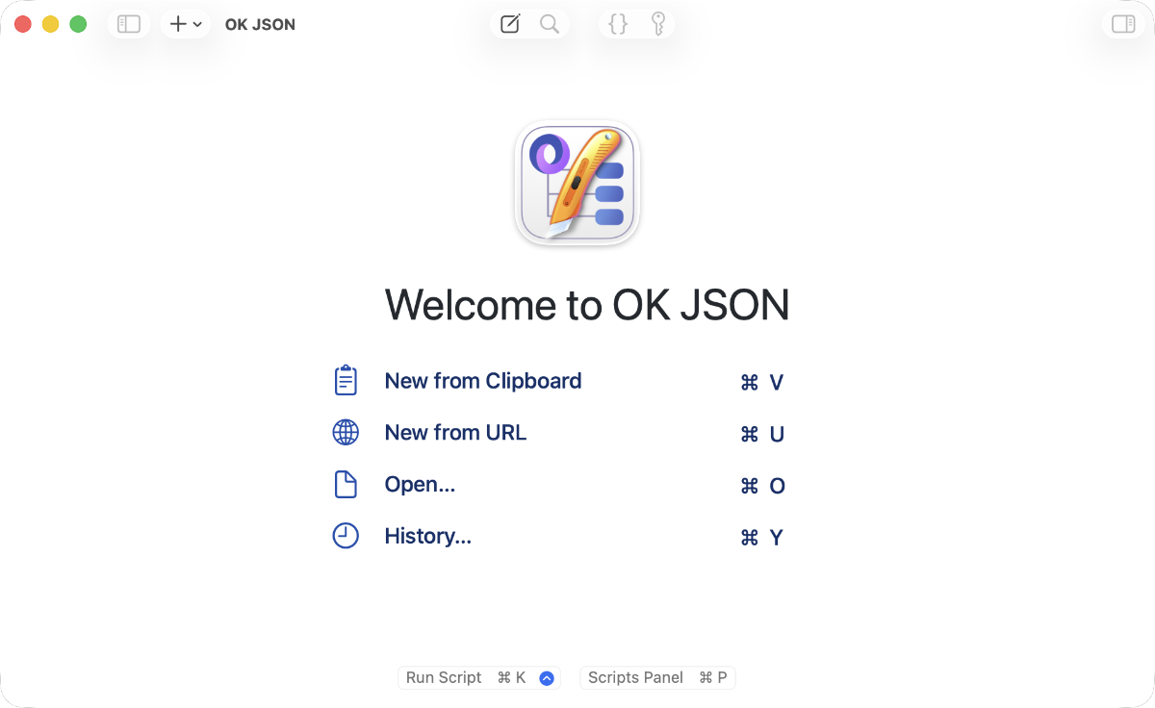This screenshot has width=1155, height=708.
Task: Minimize window with yellow button
Action: coord(51,24)
